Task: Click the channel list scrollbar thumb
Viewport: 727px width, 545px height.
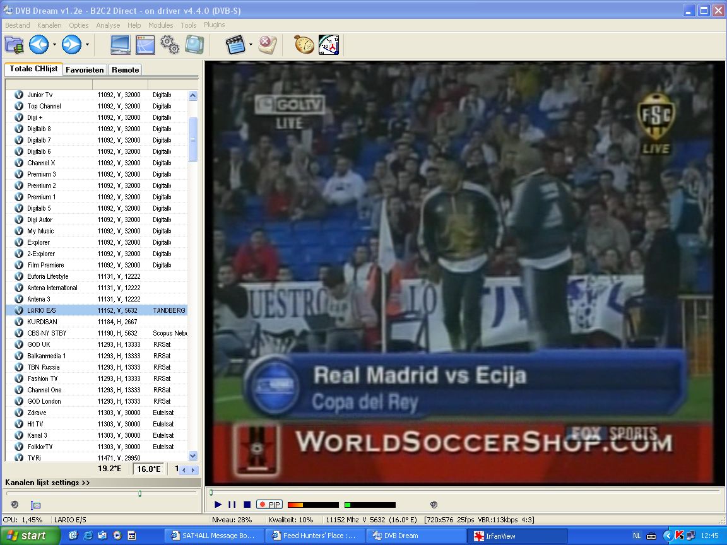Action: 193,139
